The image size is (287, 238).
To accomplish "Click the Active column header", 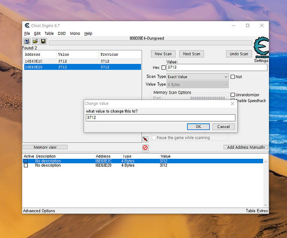I will pos(29,156).
